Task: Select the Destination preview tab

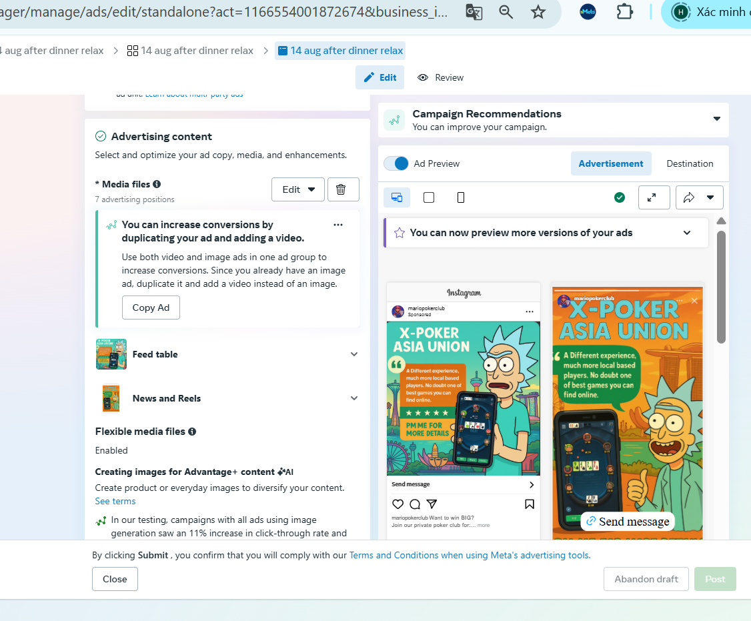Action: tap(690, 163)
